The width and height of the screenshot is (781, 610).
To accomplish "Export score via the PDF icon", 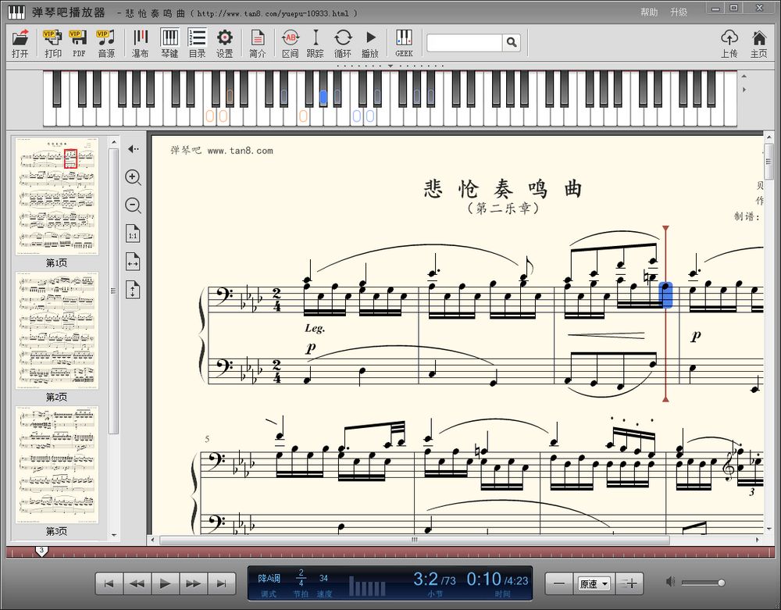I will (x=79, y=43).
